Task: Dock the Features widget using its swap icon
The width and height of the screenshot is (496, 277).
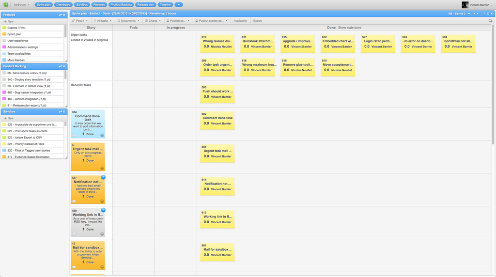Action: pos(60,15)
